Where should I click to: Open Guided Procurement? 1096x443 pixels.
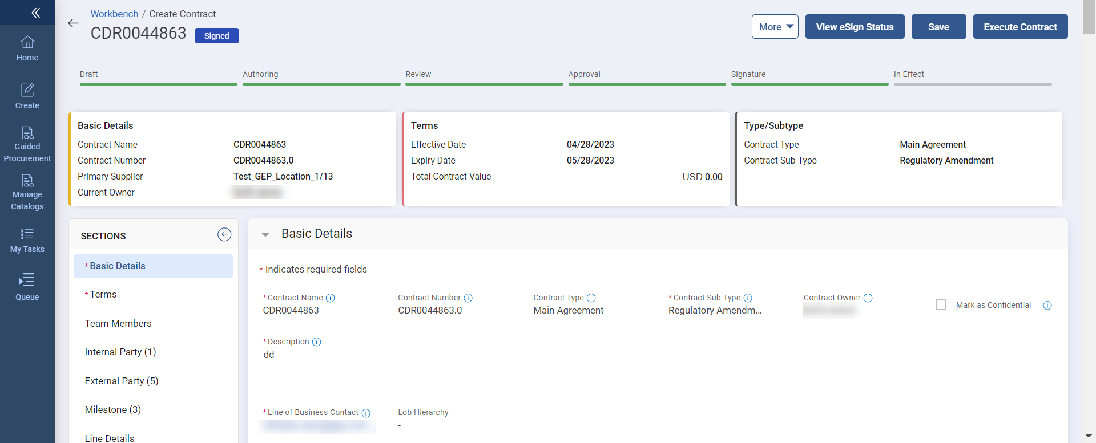point(27,145)
